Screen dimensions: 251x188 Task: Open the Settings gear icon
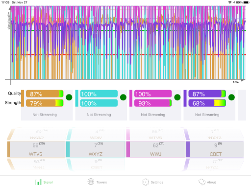click(146, 182)
